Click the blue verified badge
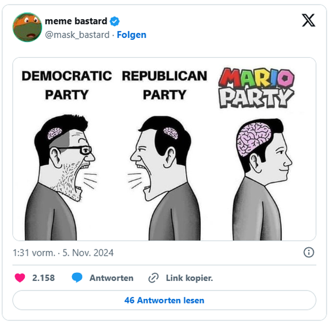The width and height of the screenshot is (330, 325). click(115, 21)
